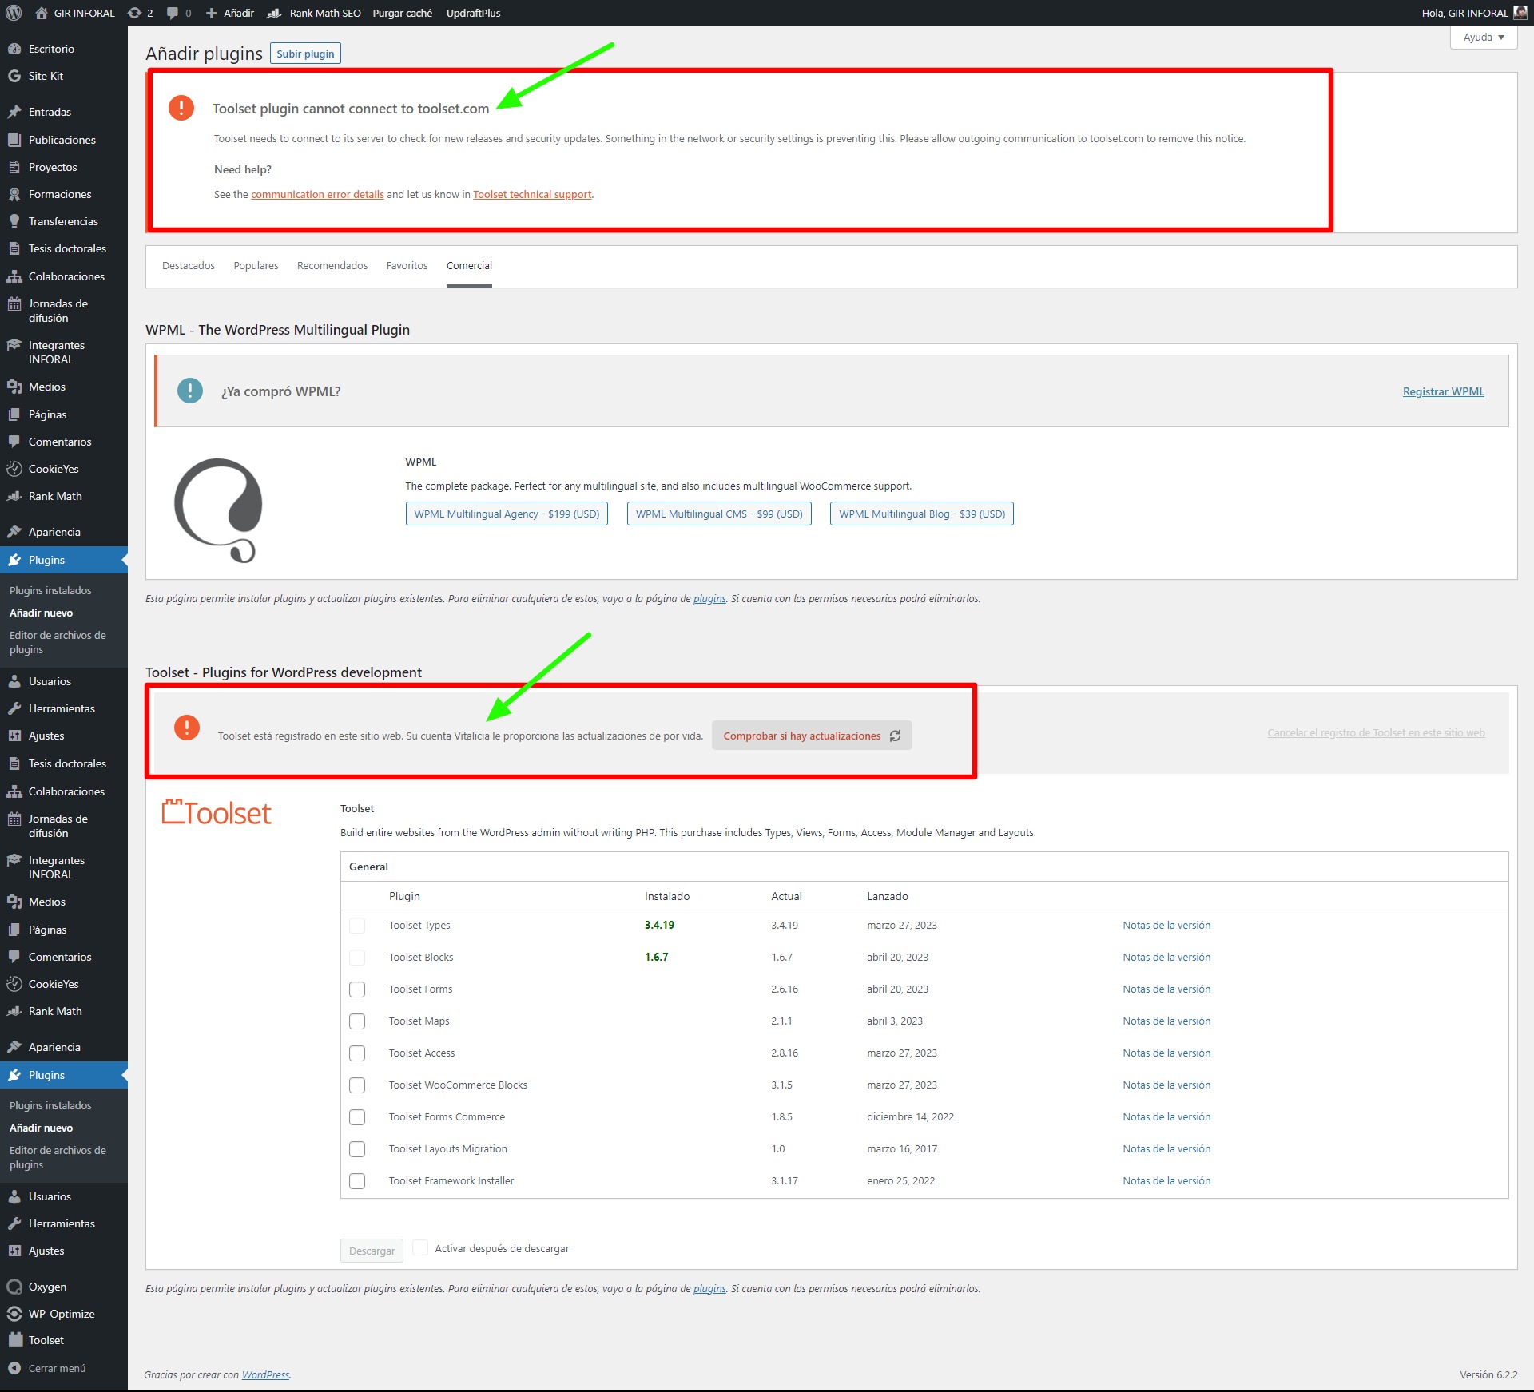Open the Recomendados tab
Image resolution: width=1534 pixels, height=1392 pixels.
coord(332,266)
